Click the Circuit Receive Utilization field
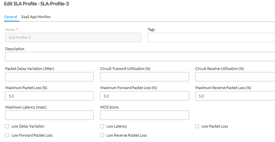This screenshot has height=142, width=275. pyautogui.click(x=235, y=77)
